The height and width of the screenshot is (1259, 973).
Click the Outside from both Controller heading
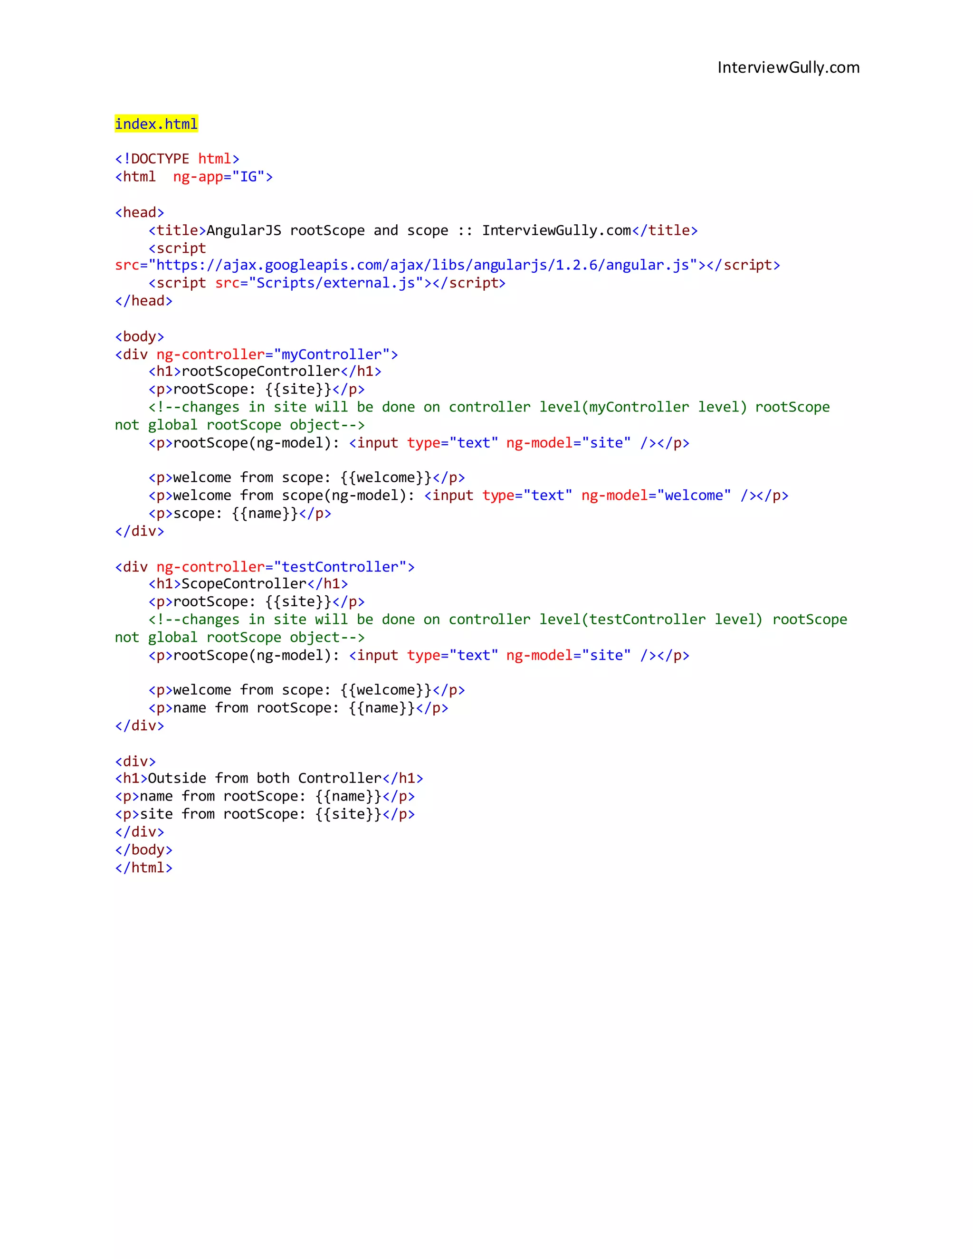pos(268,778)
